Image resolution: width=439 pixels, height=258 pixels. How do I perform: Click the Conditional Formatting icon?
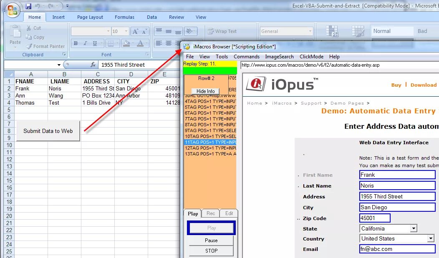[332, 31]
